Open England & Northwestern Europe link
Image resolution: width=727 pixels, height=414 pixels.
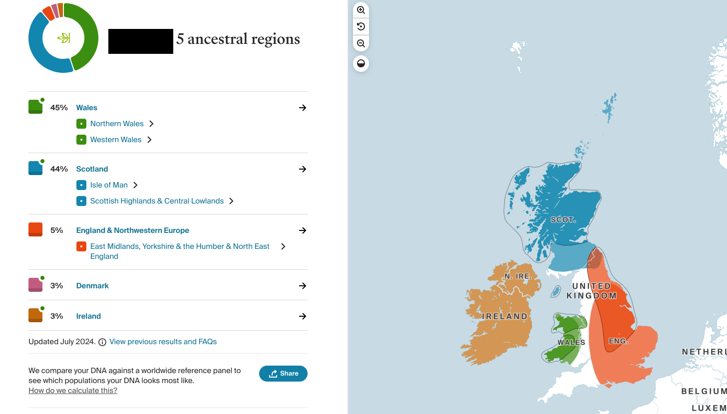point(133,230)
